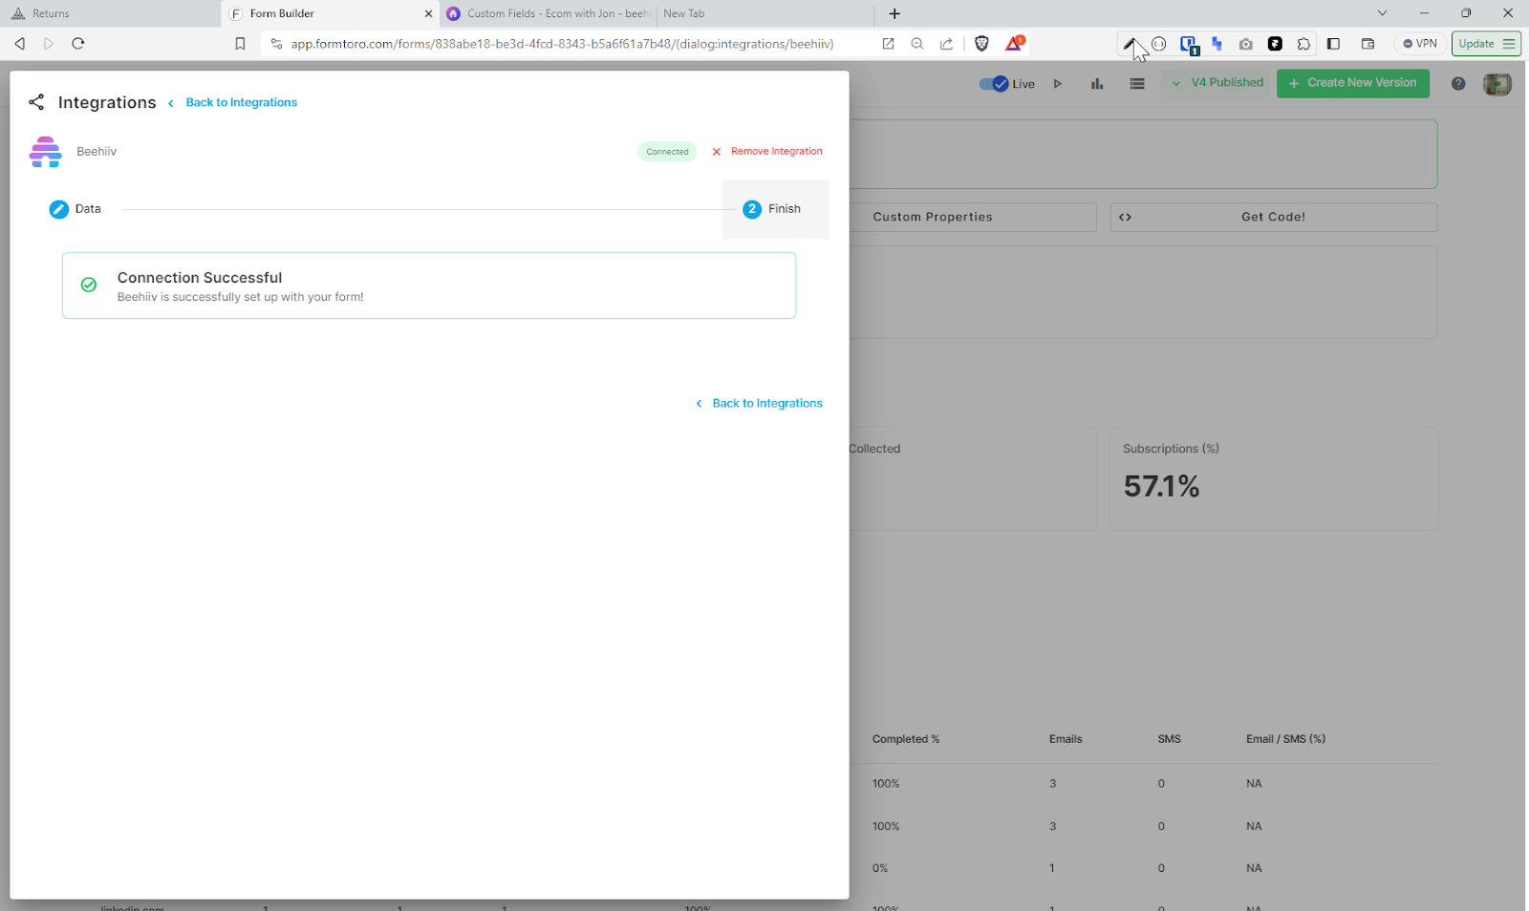Expand the V4 Published version dropdown
Image resolution: width=1529 pixels, height=911 pixels.
1217,83
